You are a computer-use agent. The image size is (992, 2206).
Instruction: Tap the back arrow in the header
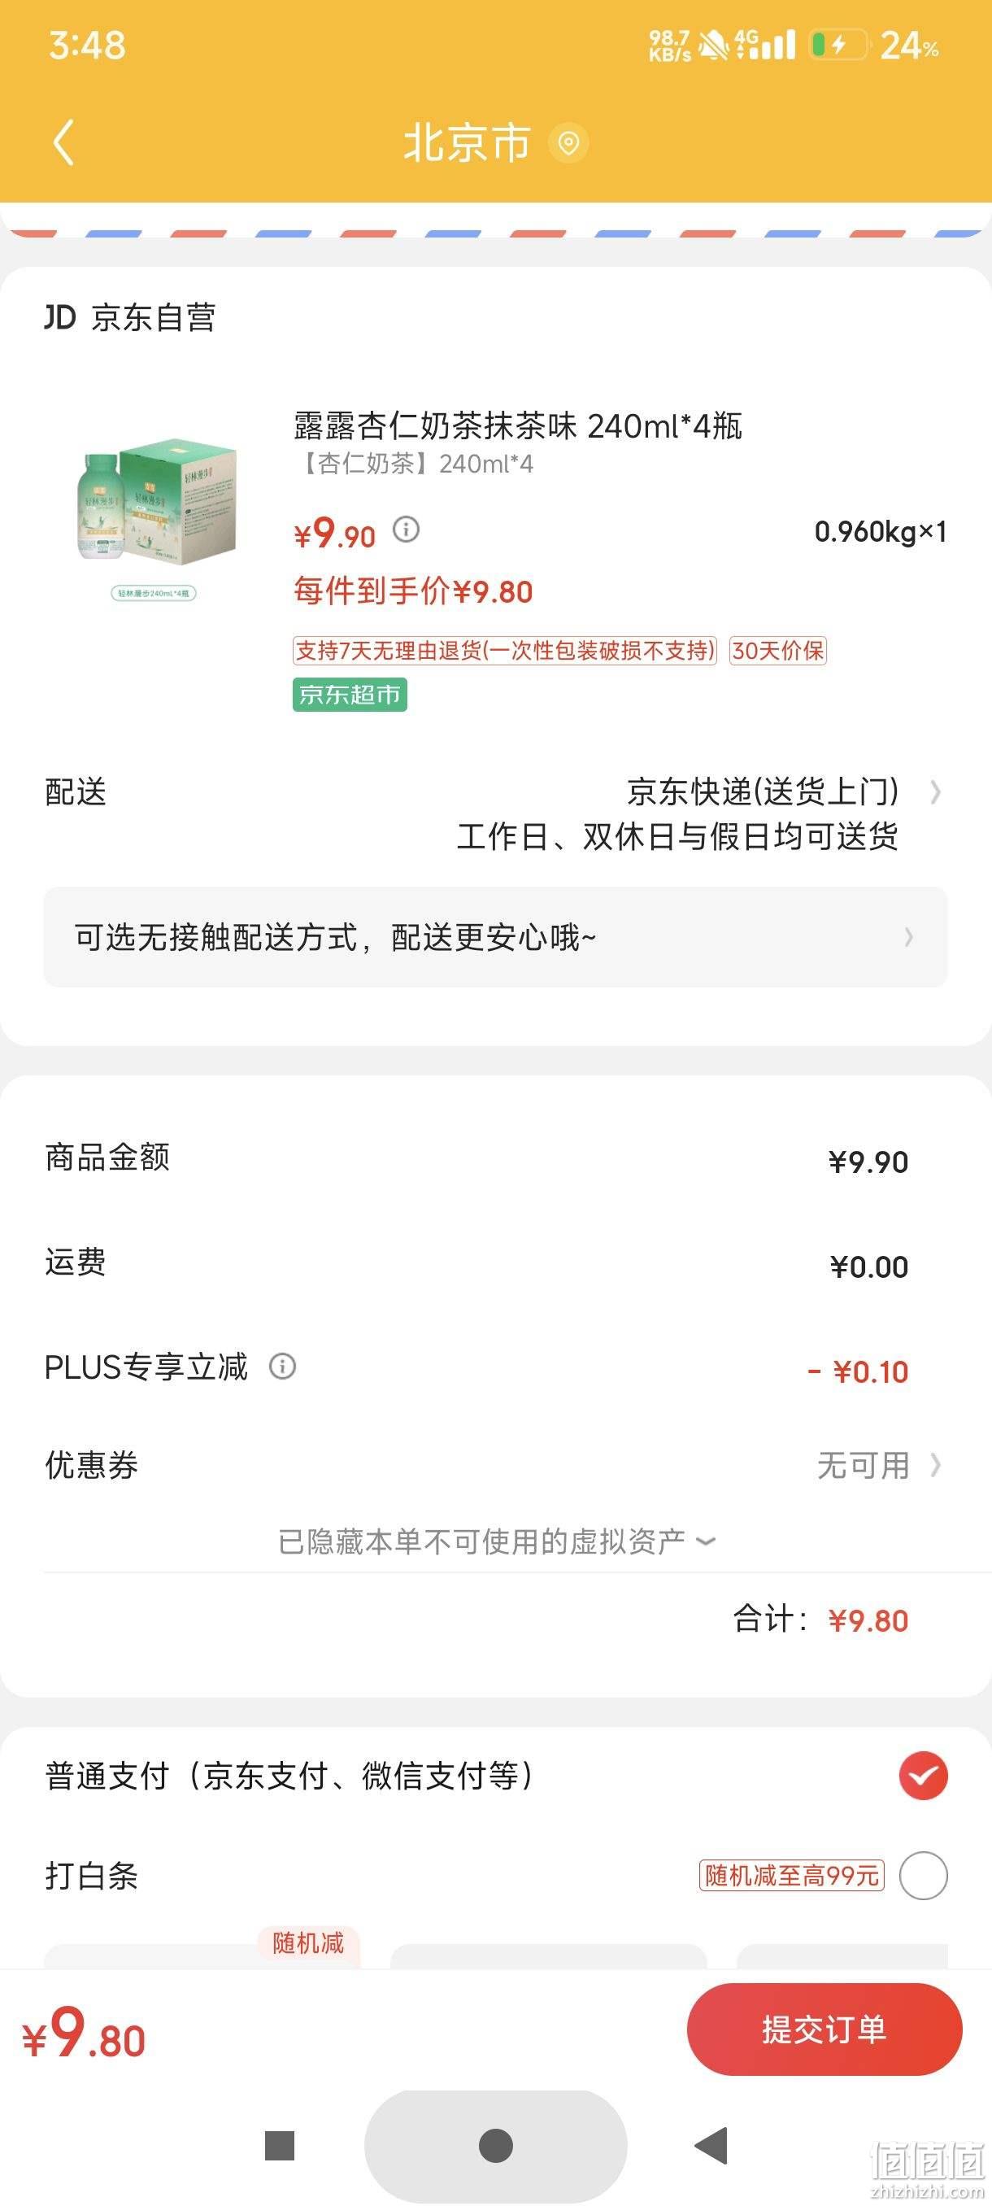click(x=64, y=142)
